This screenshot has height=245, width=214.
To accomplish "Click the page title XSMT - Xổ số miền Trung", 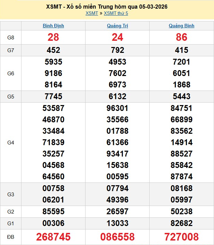I will tap(107, 7).
